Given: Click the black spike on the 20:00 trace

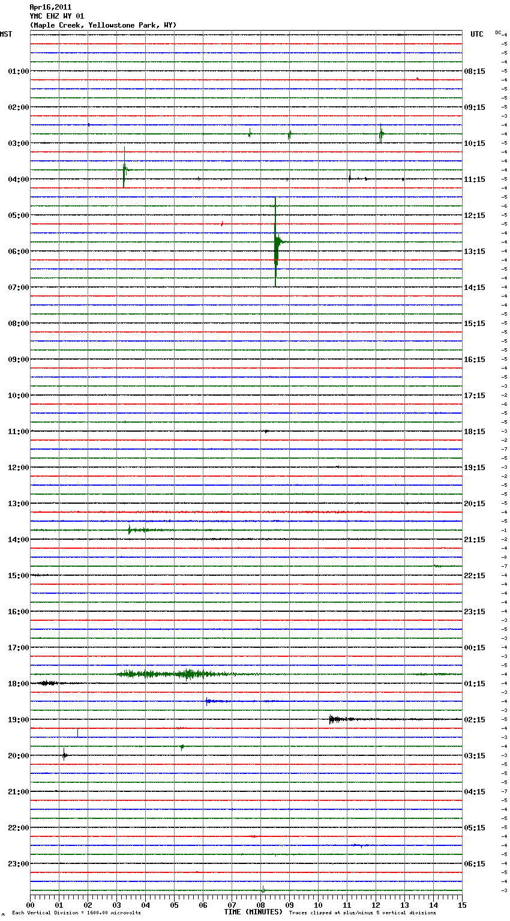Looking at the screenshot, I should point(64,755).
